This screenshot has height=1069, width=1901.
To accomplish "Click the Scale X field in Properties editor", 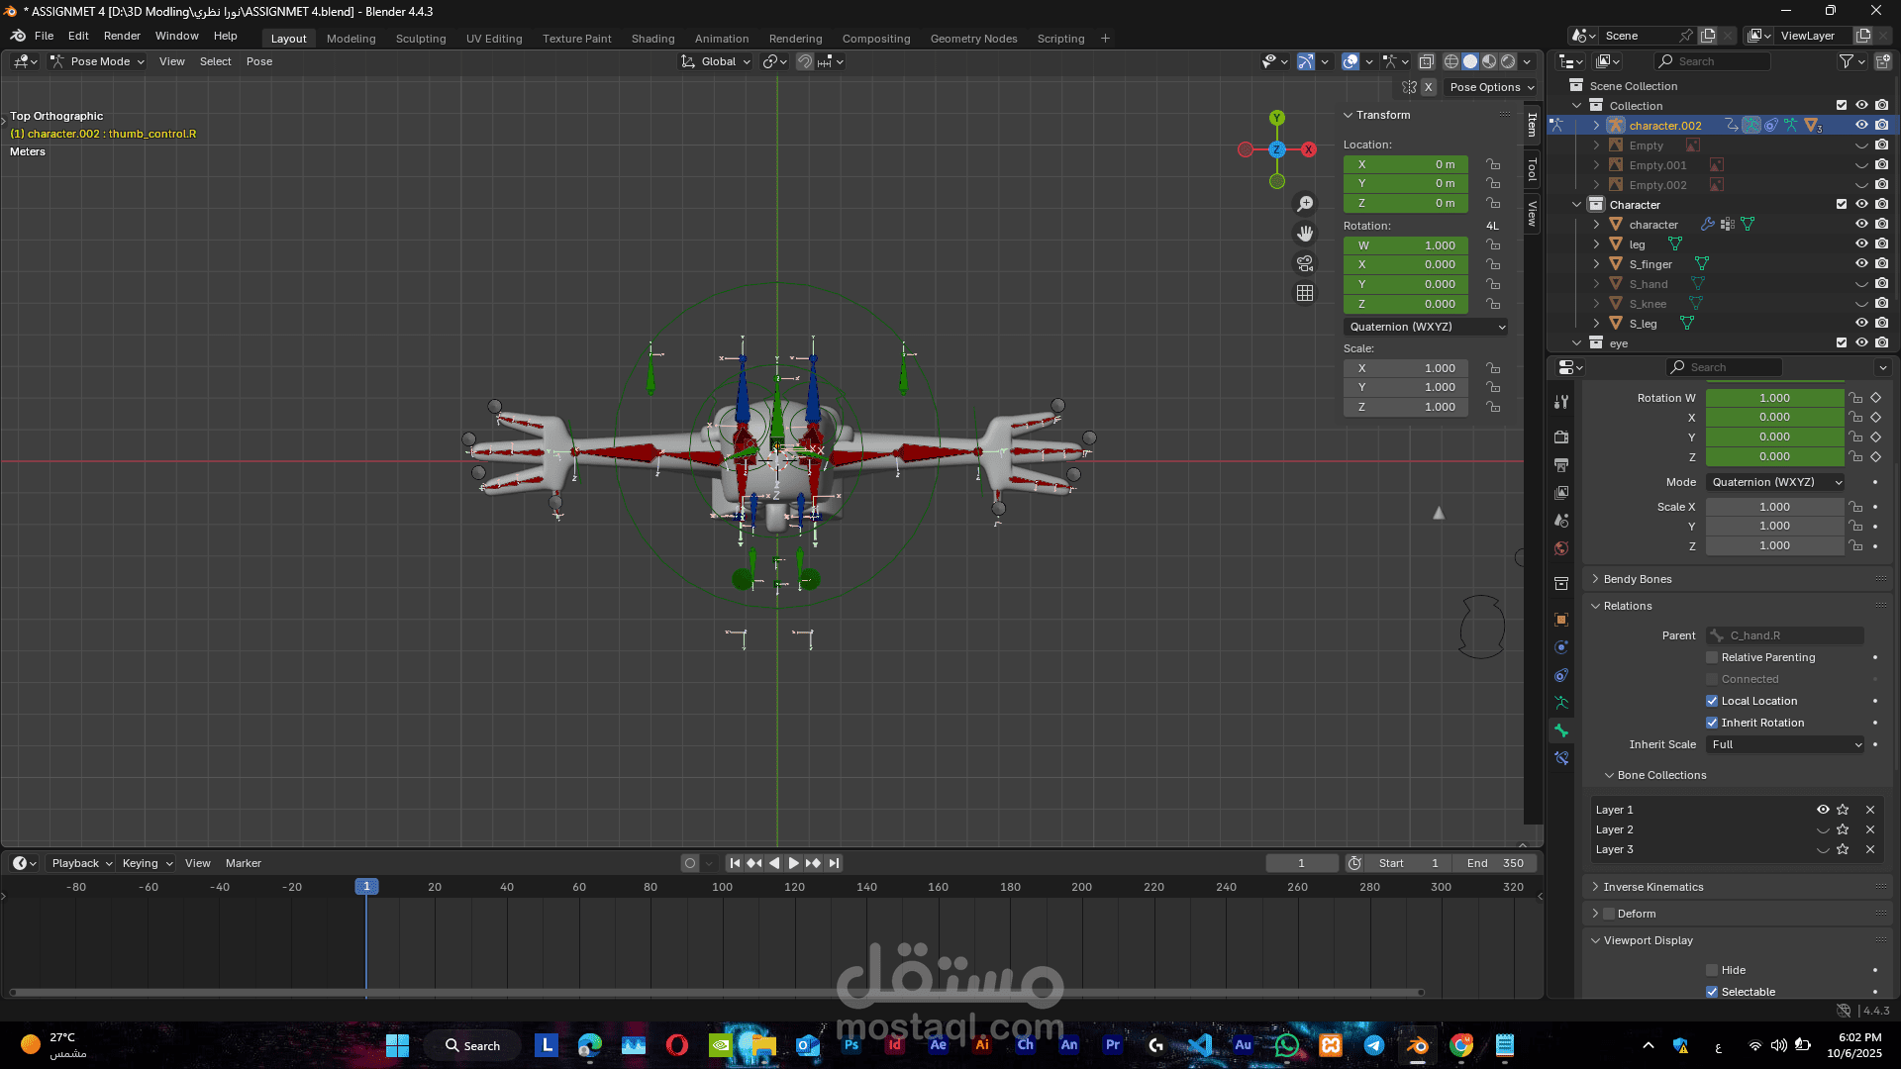I will (1774, 507).
